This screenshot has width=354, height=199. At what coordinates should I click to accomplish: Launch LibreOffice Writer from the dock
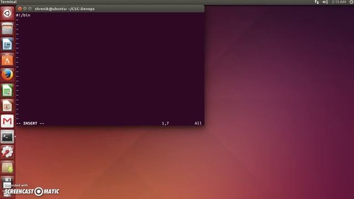point(7,44)
